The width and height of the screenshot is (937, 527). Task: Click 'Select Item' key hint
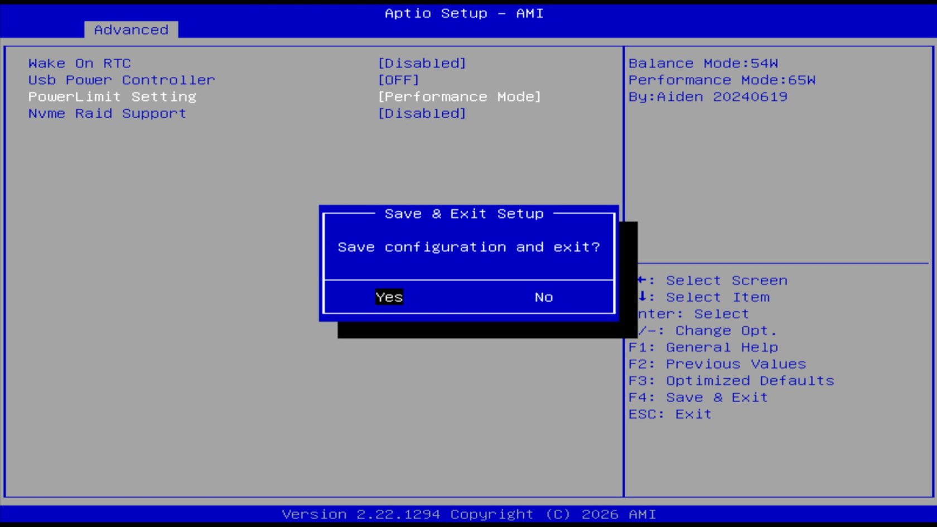coord(718,297)
